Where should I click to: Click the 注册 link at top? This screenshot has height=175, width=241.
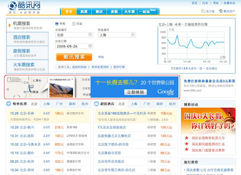(x=205, y=3)
